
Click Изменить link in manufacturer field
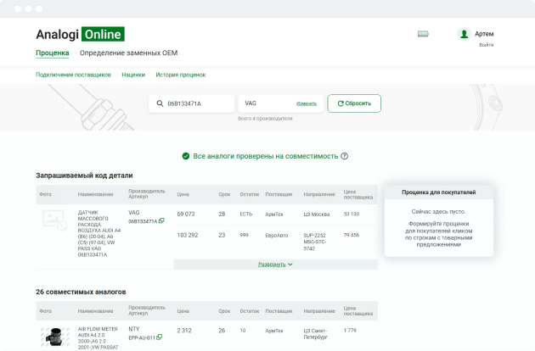(307, 103)
